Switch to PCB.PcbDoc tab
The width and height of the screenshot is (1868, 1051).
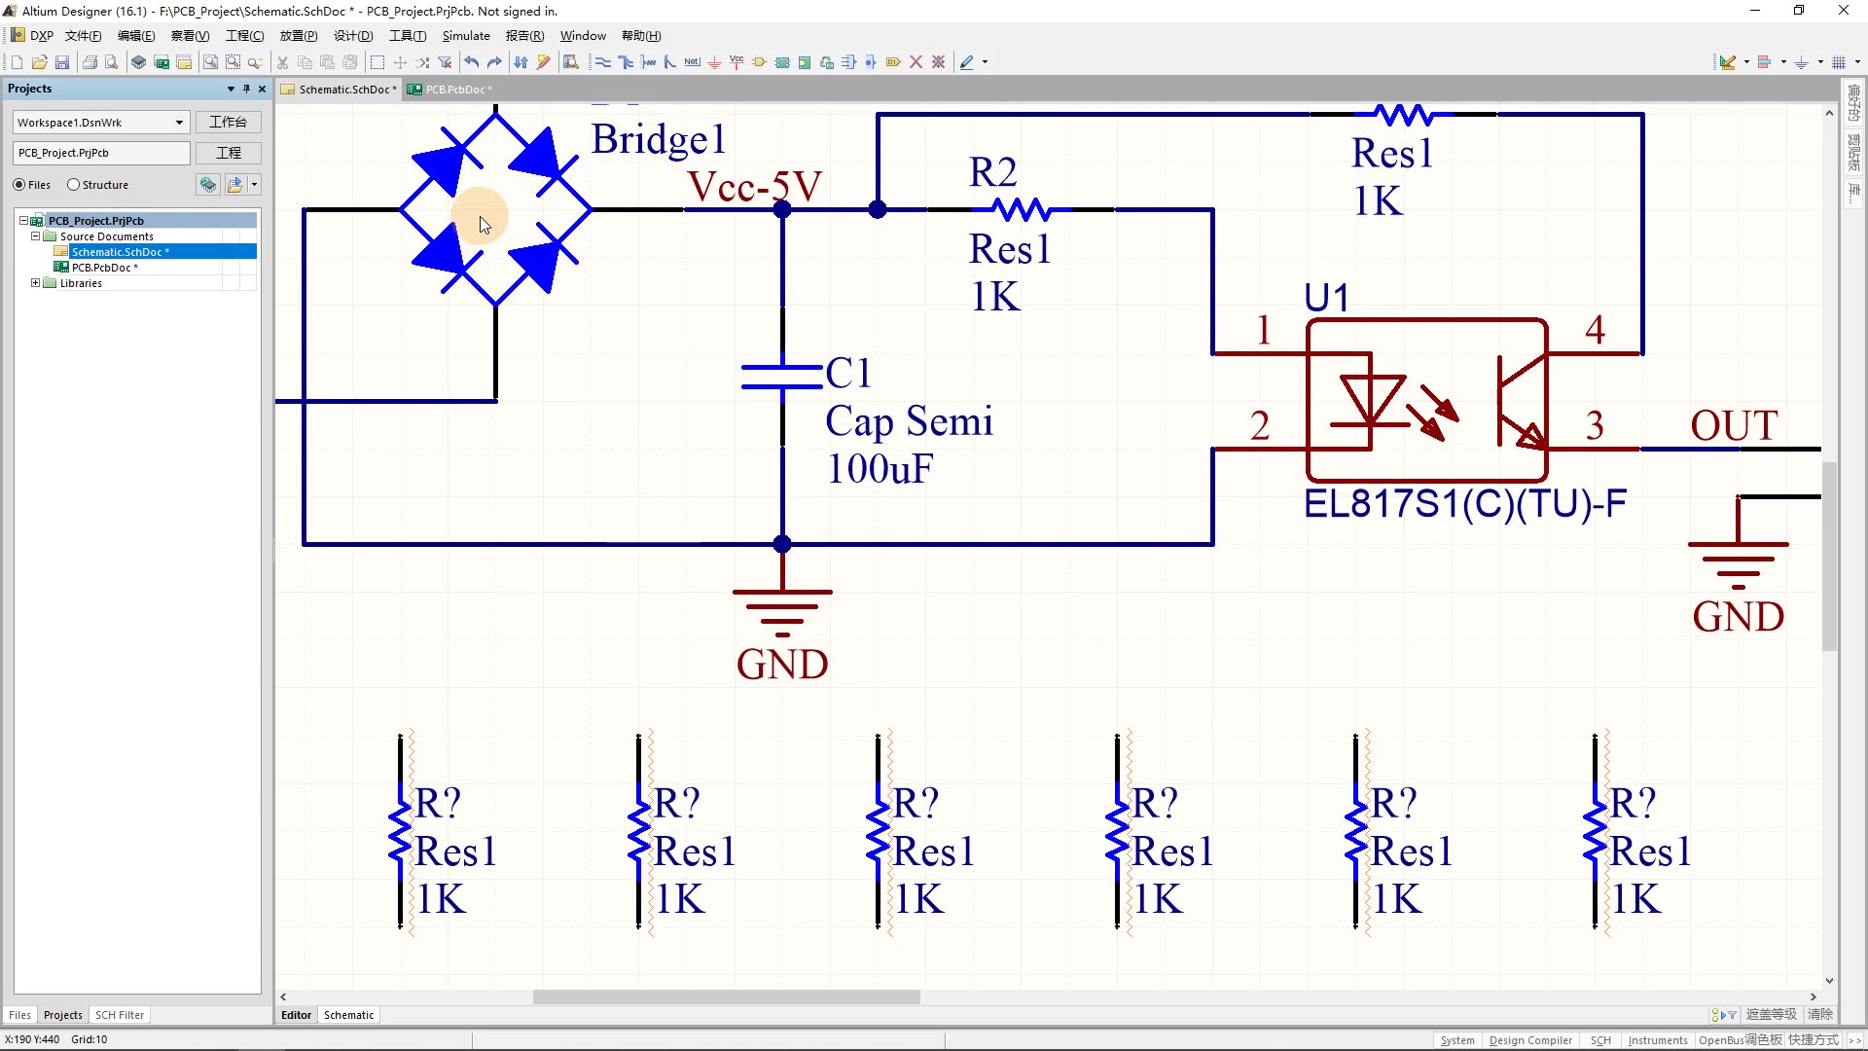click(458, 89)
